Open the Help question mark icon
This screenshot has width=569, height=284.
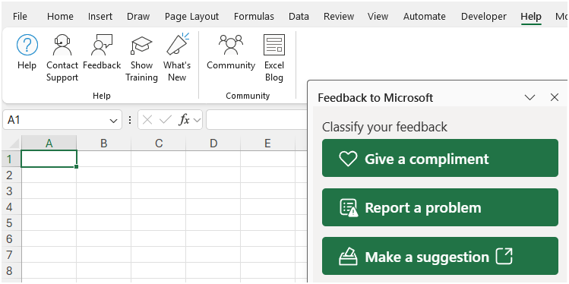click(27, 45)
